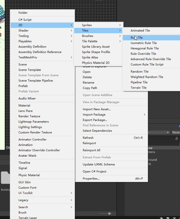Image resolution: width=180 pixels, height=219 pixels.
Task: Select Advanced Rule Override Tile
Action: coord(151,59)
